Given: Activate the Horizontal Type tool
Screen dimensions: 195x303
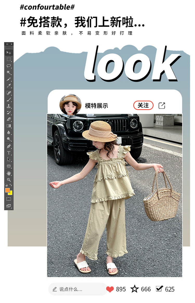Looking at the screenshot, I should pos(9,153).
